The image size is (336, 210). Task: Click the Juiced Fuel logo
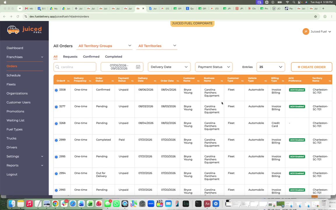[24, 30]
